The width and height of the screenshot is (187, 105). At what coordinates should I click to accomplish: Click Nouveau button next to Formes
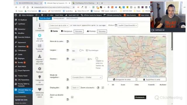point(102,31)
